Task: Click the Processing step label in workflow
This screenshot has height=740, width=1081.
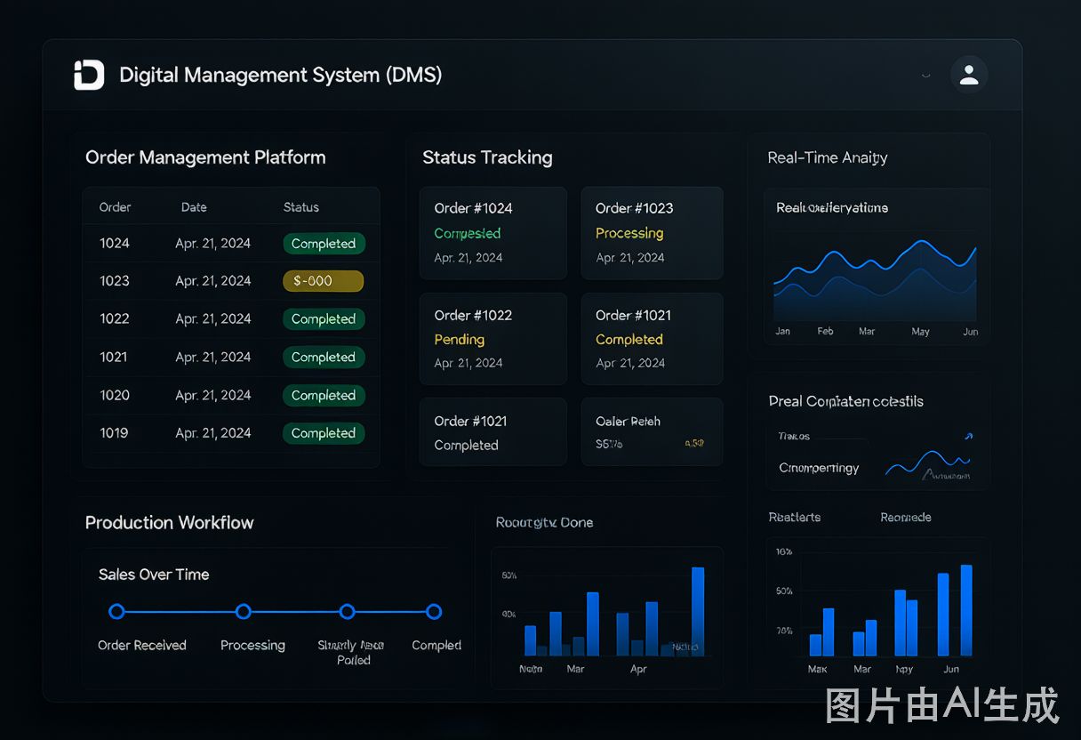Action: (252, 646)
